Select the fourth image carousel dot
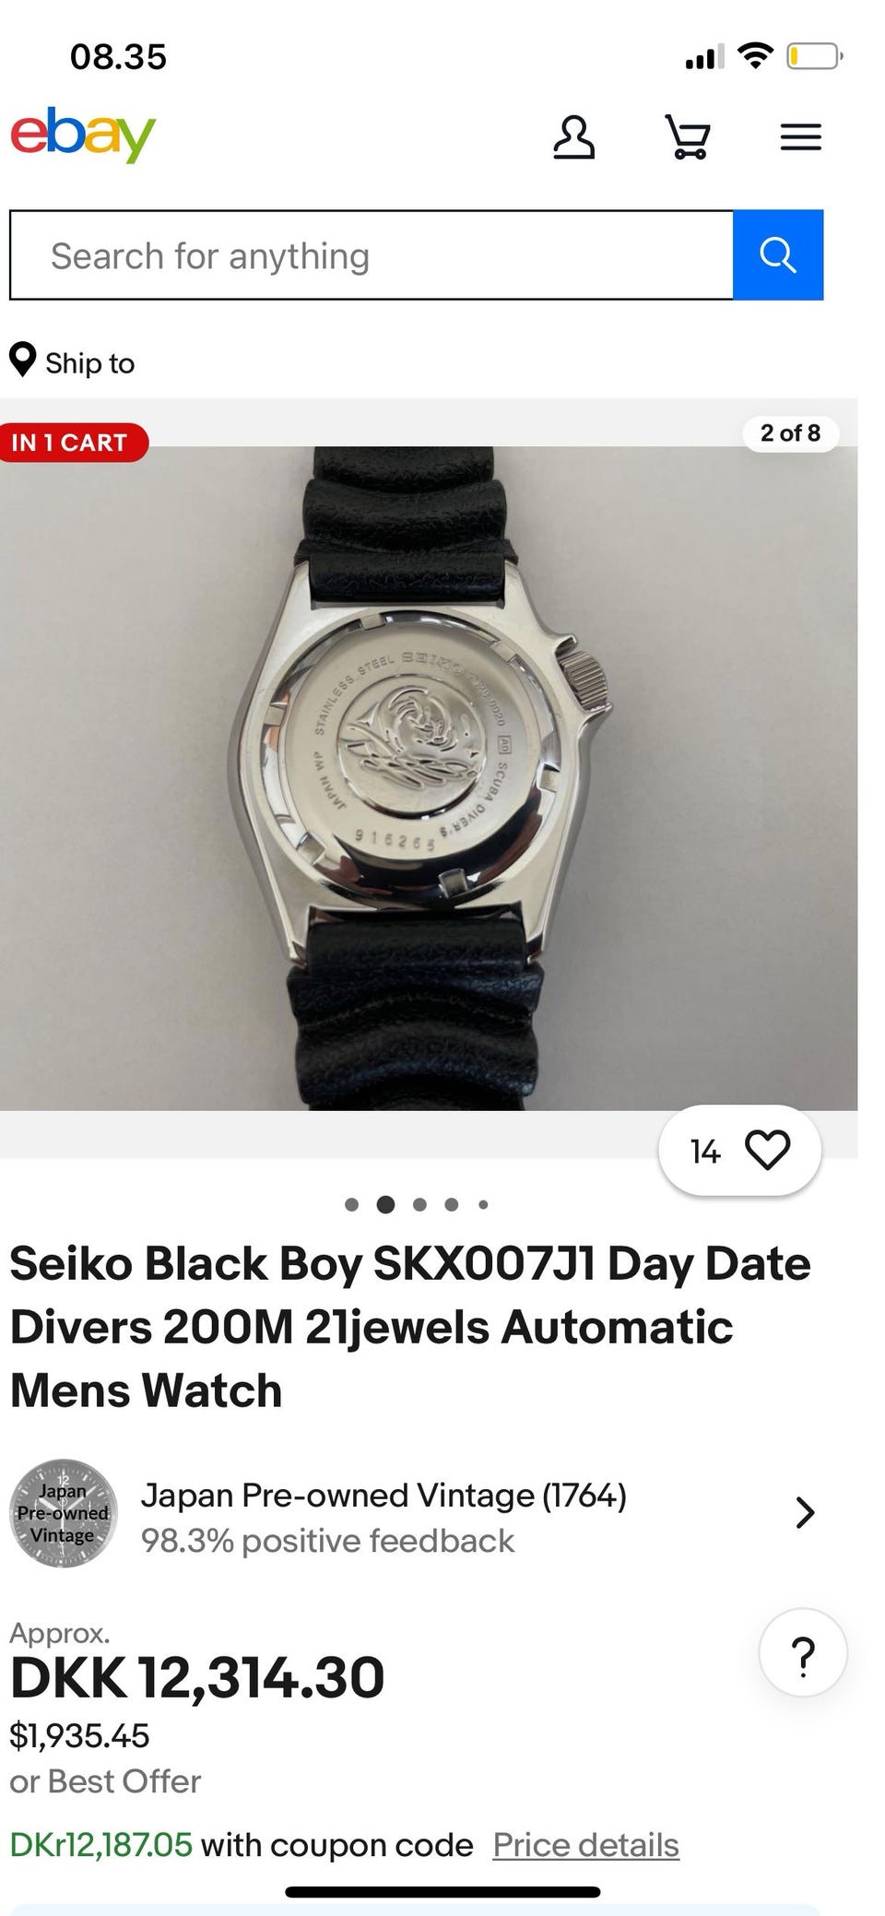This screenshot has width=885, height=1916. (452, 1204)
